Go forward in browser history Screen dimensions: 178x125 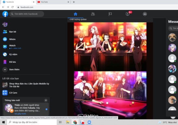[8, 7]
